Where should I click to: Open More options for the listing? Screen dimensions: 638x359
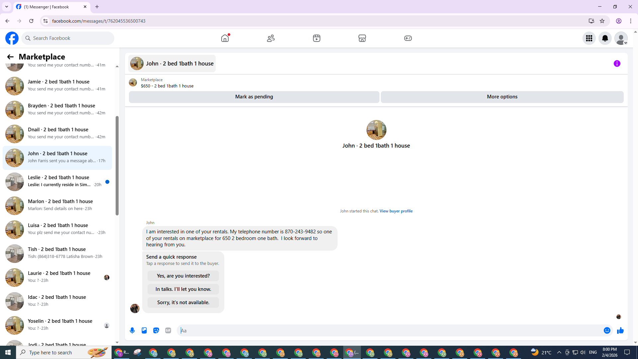tap(502, 97)
